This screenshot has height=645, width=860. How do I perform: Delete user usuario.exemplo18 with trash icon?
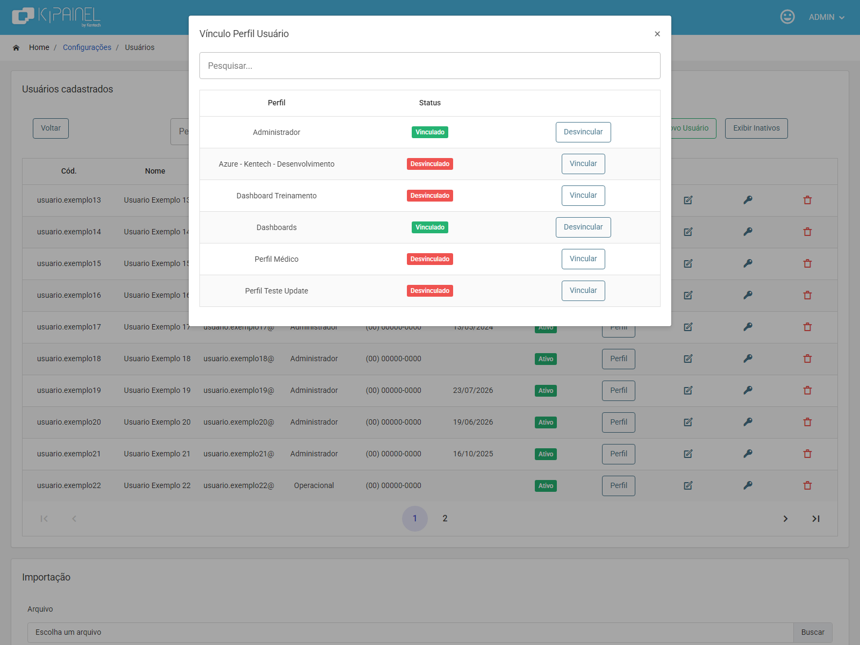coord(807,359)
